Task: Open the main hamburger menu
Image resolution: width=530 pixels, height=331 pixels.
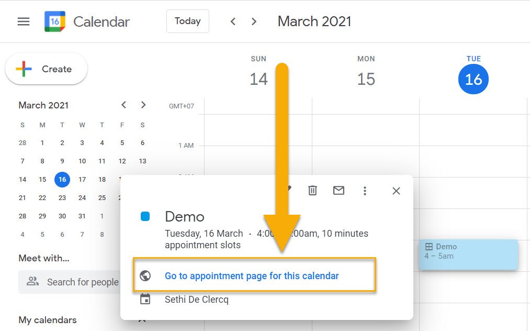Action: tap(24, 21)
